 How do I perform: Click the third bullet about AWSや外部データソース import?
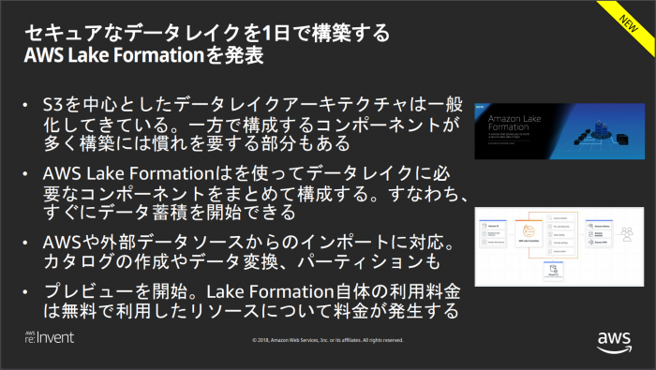[249, 252]
